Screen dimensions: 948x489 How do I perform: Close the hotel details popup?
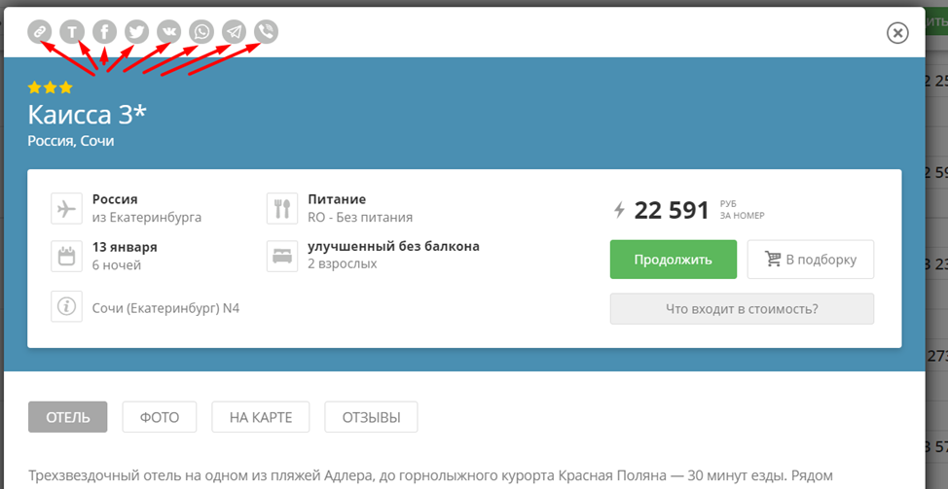[x=897, y=33]
